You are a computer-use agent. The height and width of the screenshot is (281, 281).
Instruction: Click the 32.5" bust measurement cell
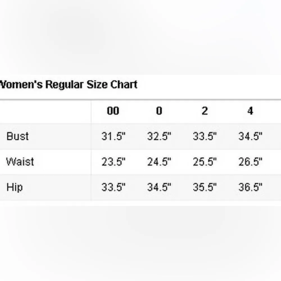click(x=159, y=137)
